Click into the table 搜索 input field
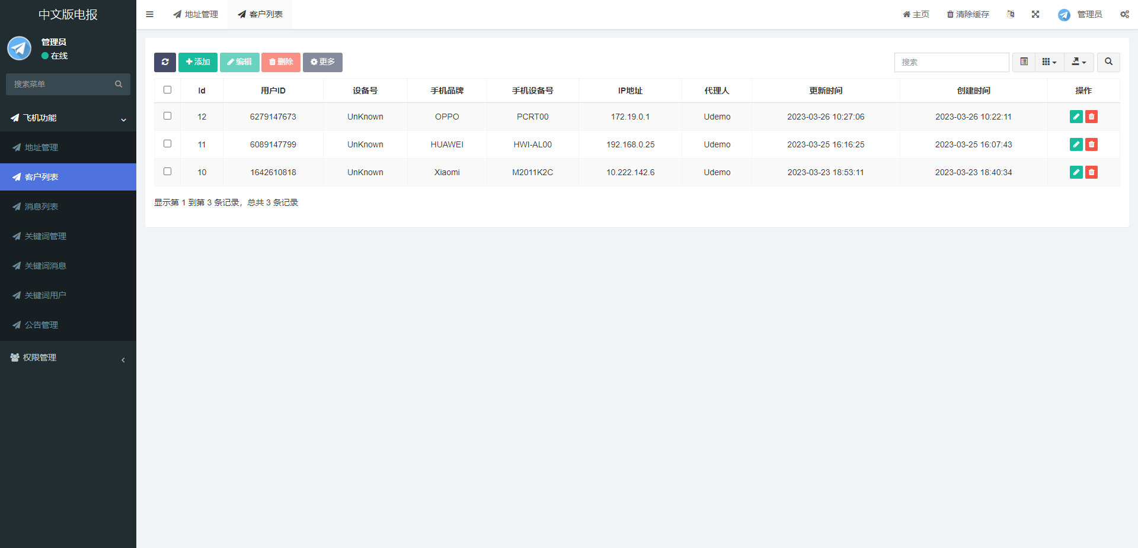The width and height of the screenshot is (1138, 548). pos(951,62)
